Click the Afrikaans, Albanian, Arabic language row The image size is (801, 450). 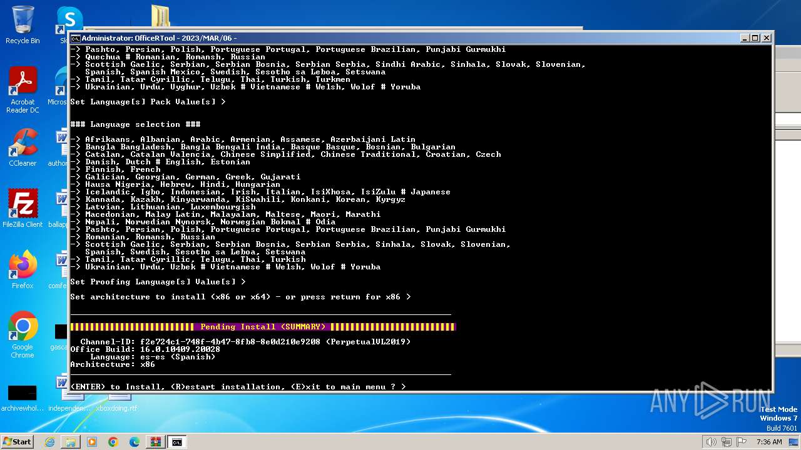pyautogui.click(x=243, y=139)
